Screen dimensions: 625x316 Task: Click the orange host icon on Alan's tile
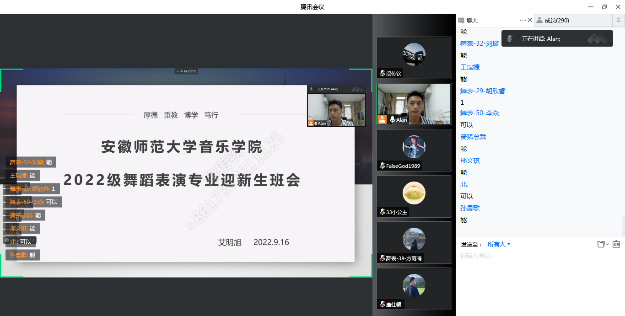[382, 120]
